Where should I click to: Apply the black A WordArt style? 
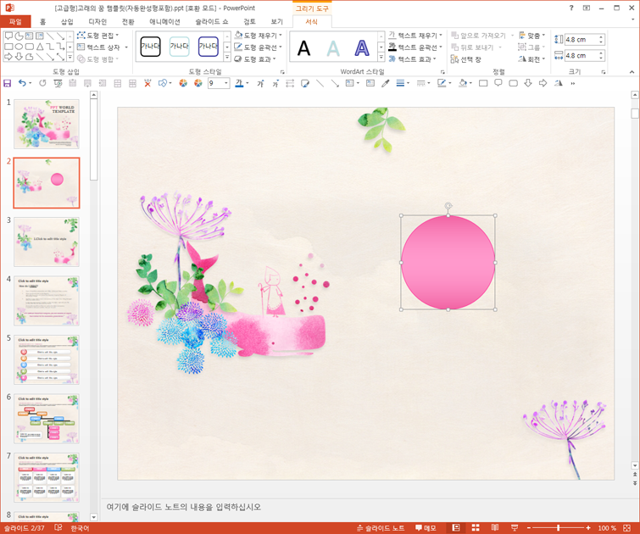303,48
